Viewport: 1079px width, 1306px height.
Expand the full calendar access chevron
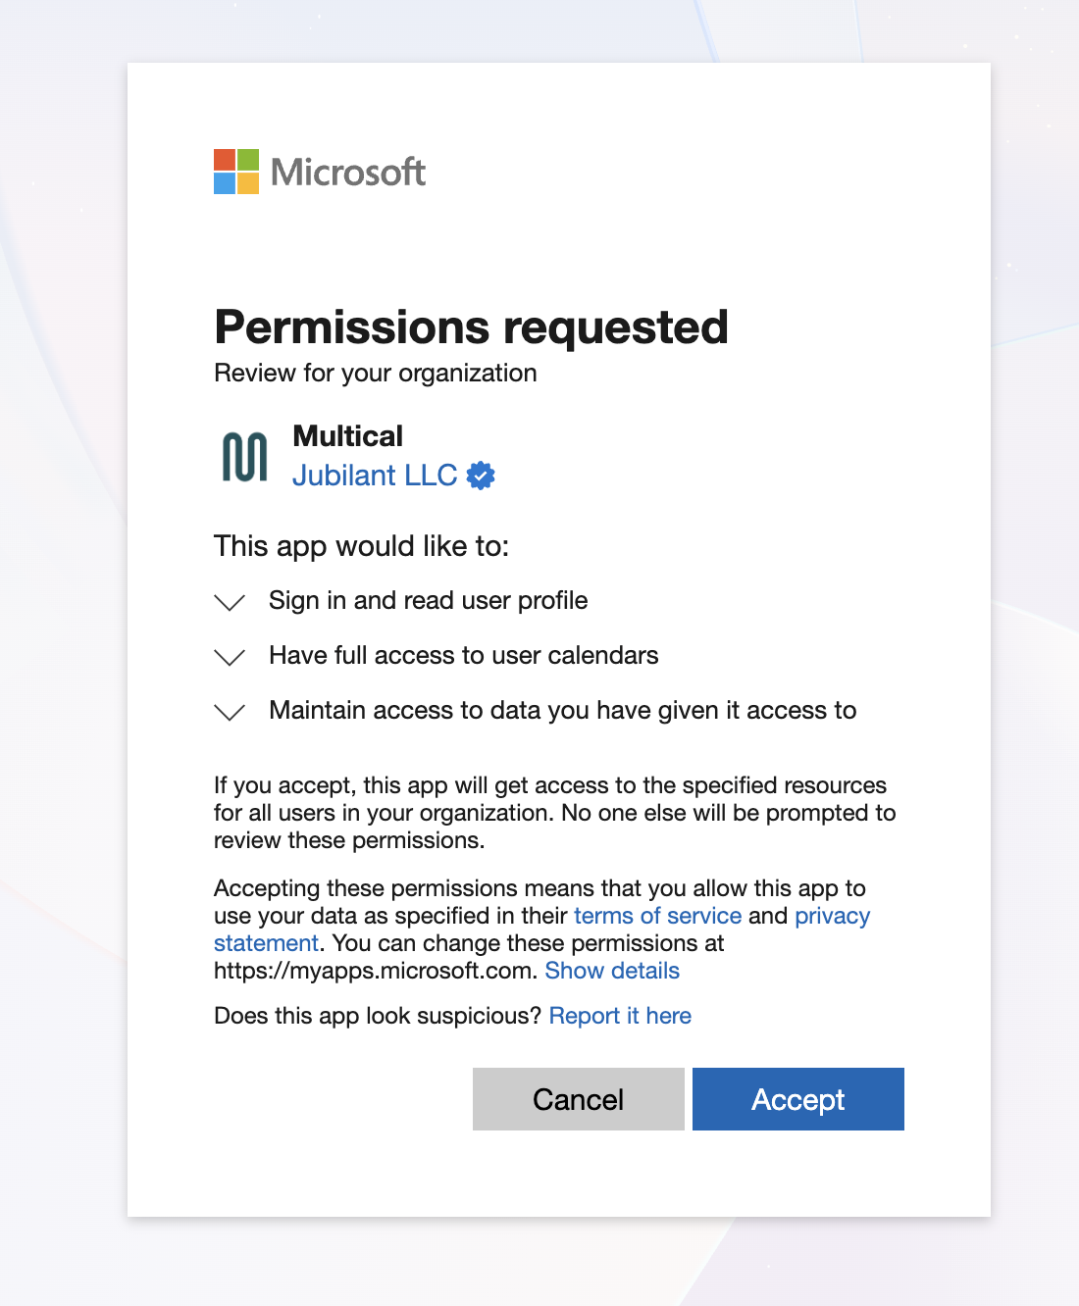pos(230,657)
